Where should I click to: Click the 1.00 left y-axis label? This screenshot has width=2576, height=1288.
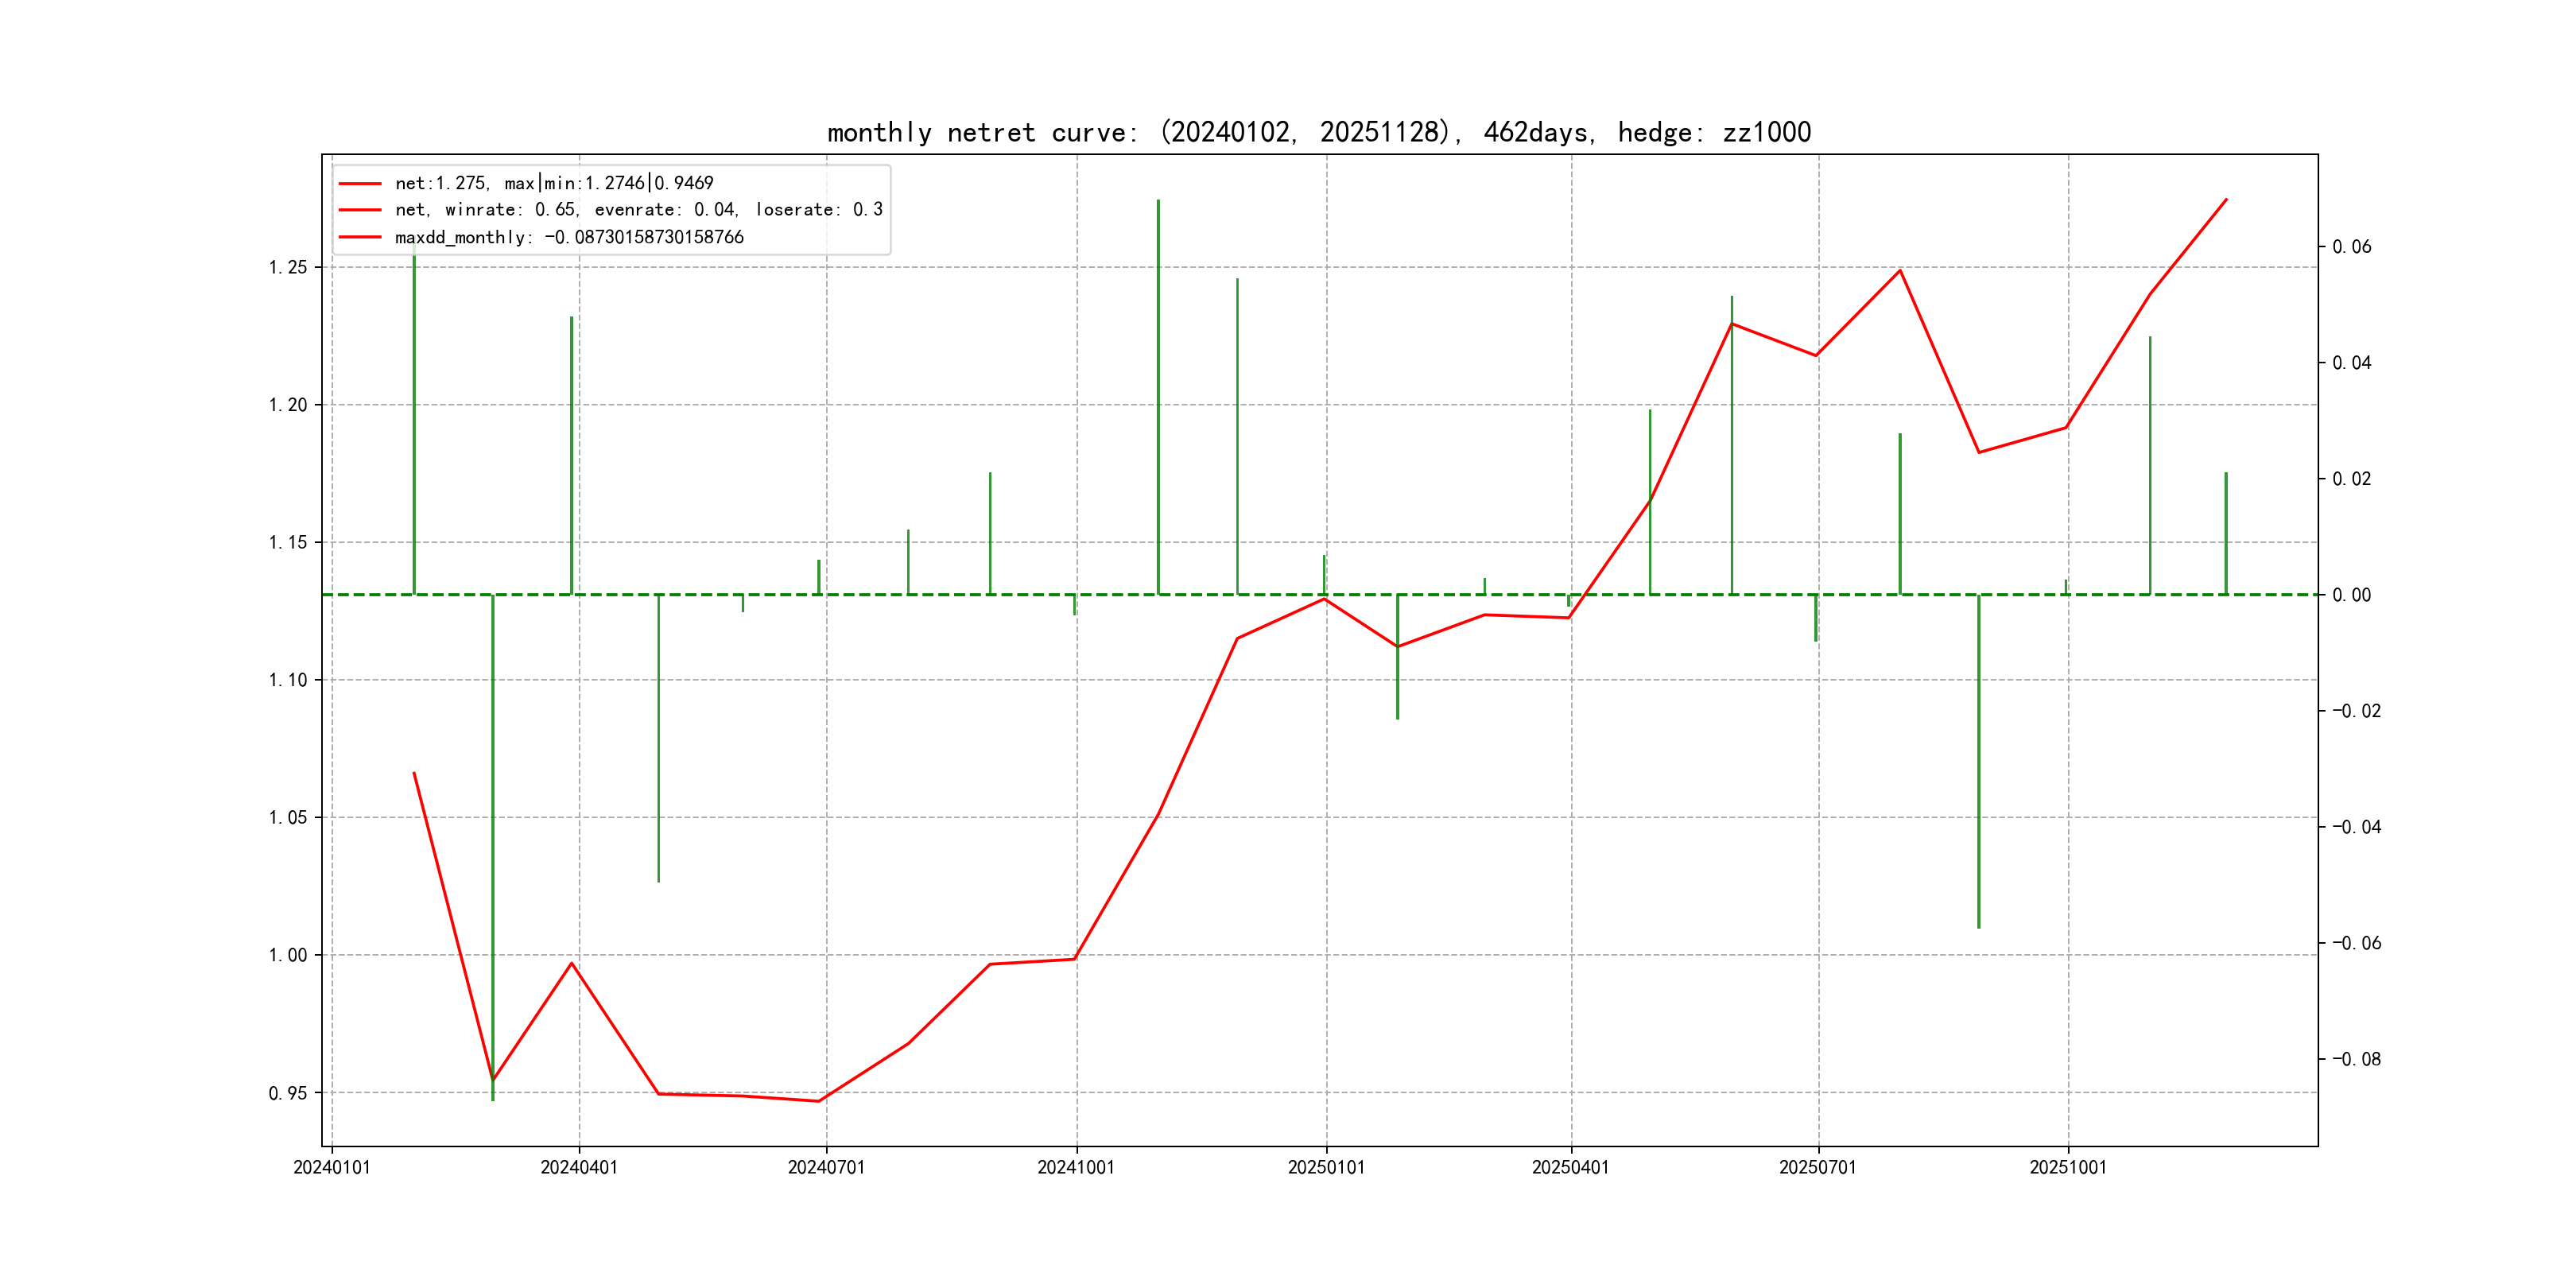click(288, 955)
